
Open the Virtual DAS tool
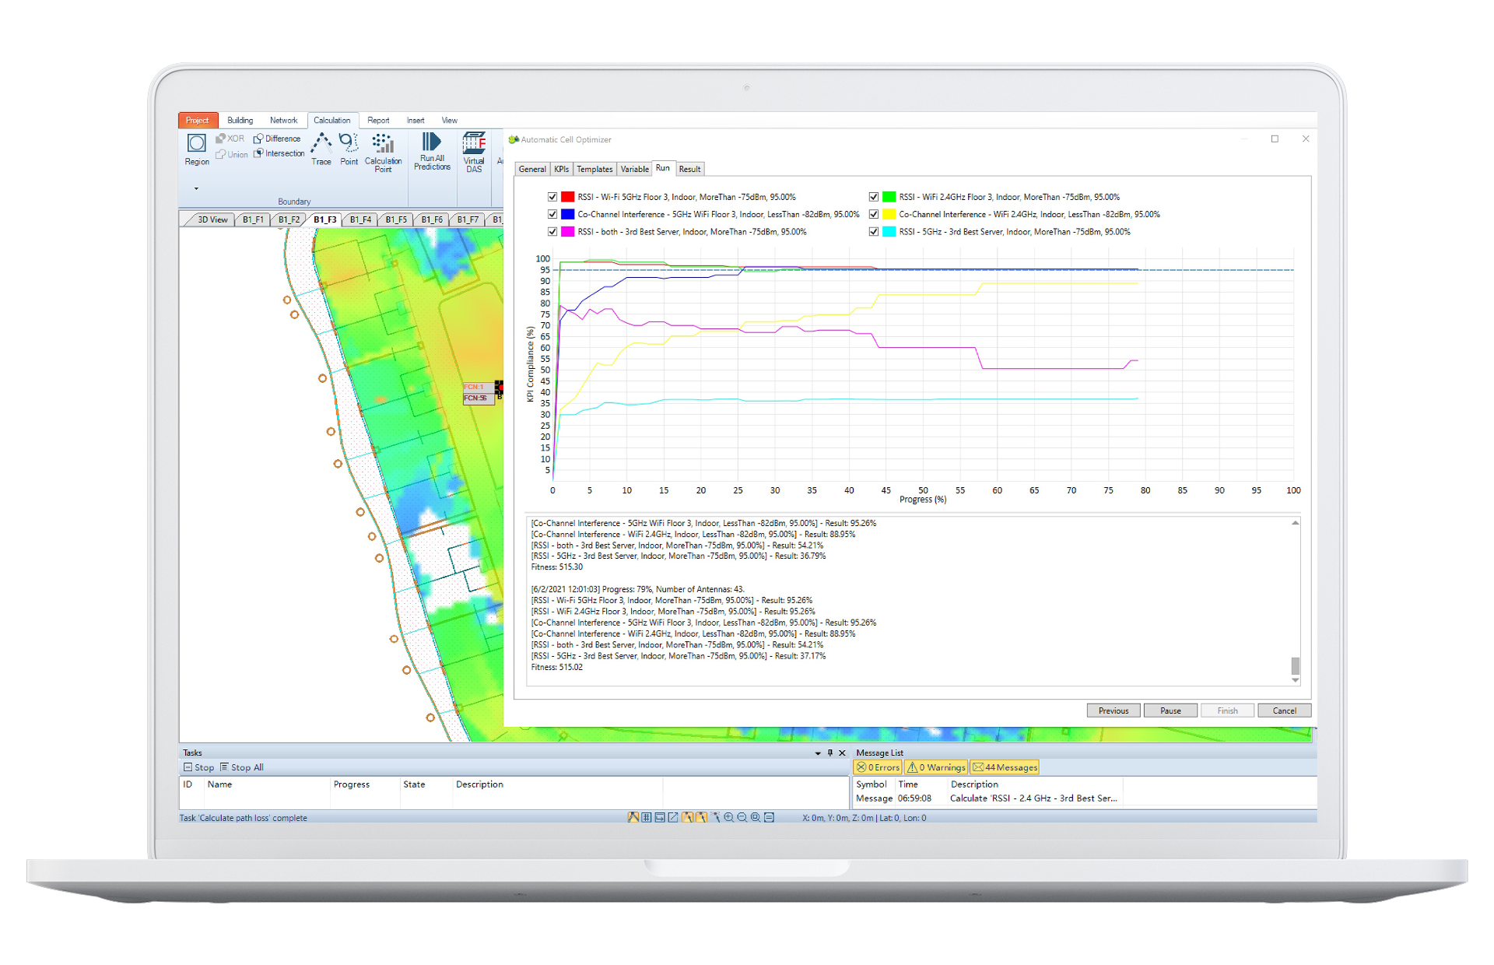[x=474, y=152]
